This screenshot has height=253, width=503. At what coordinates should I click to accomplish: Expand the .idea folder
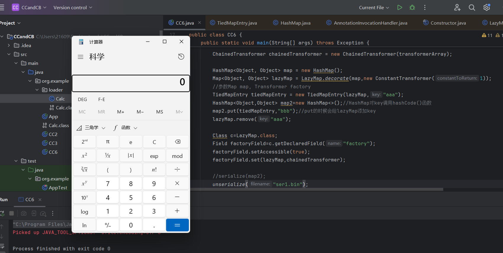click(9, 45)
